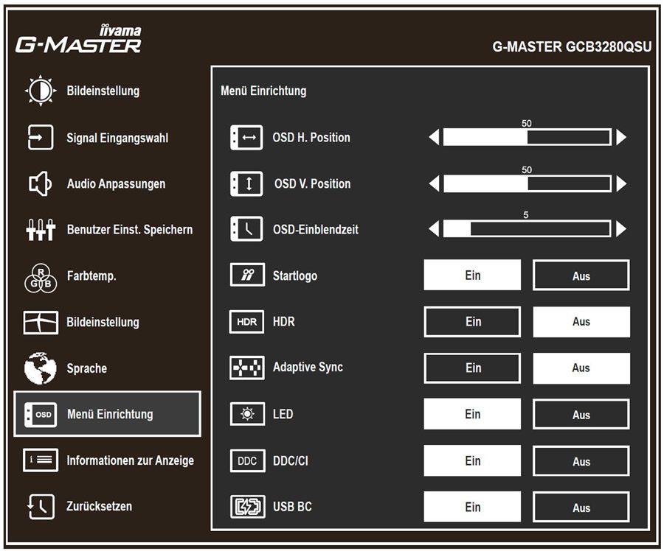Click the LED sun icon
The image size is (664, 551).
point(247,414)
